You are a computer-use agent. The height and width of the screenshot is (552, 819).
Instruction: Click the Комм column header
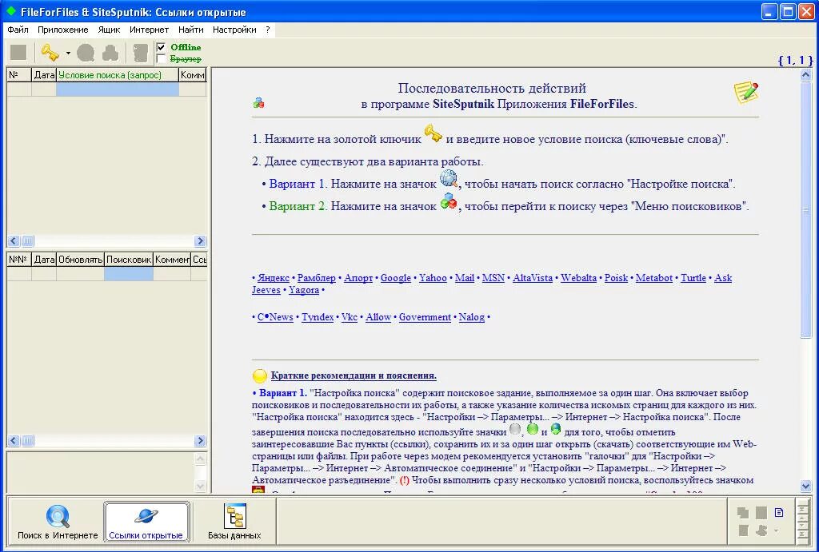point(192,75)
